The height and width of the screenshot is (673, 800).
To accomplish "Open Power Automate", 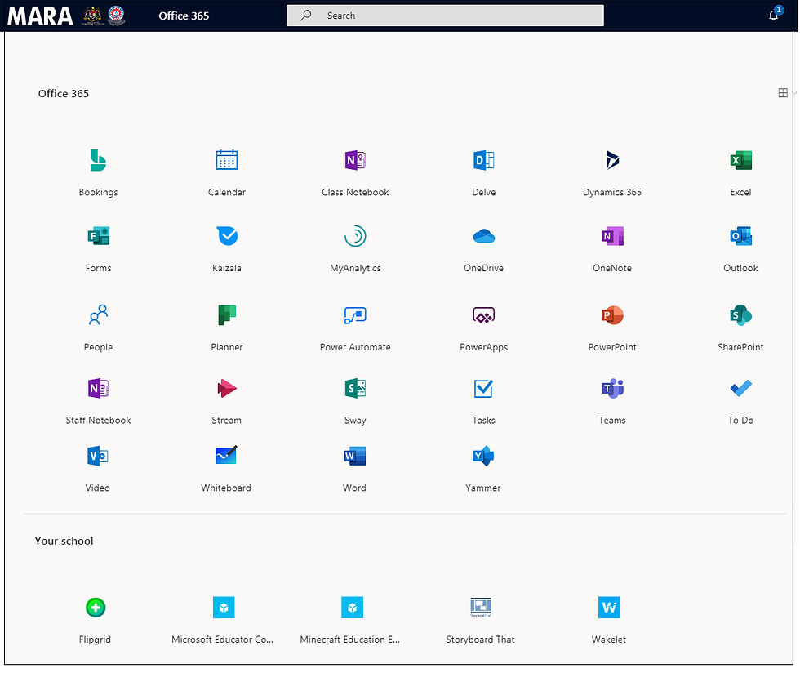I will (355, 328).
